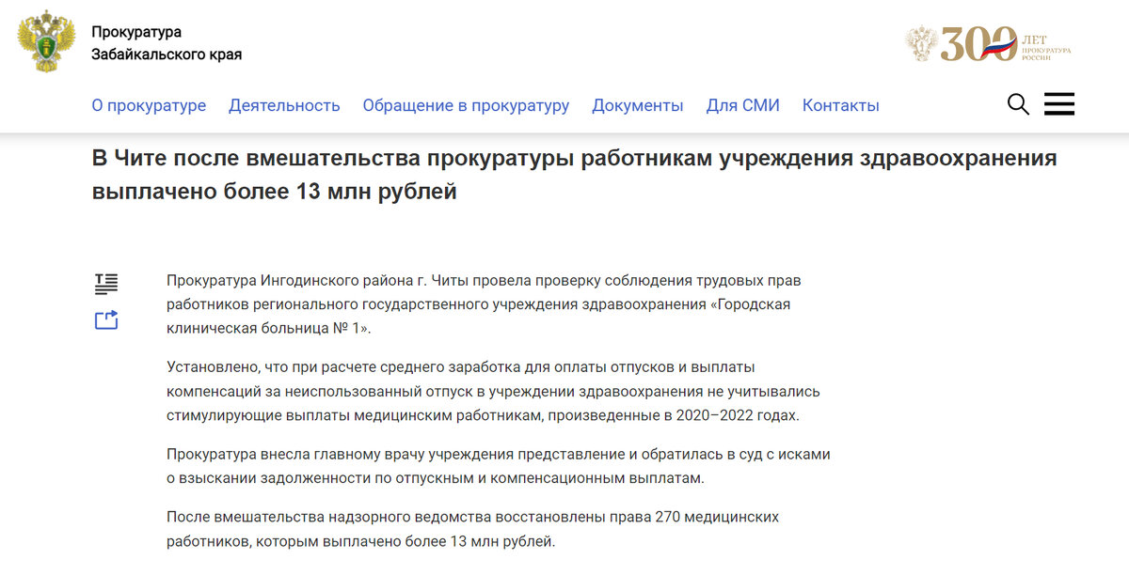Click the Прокуратура Забайкальского края site title
The width and height of the screenshot is (1129, 575).
(167, 41)
